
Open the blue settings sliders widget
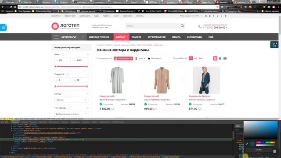(3, 27)
